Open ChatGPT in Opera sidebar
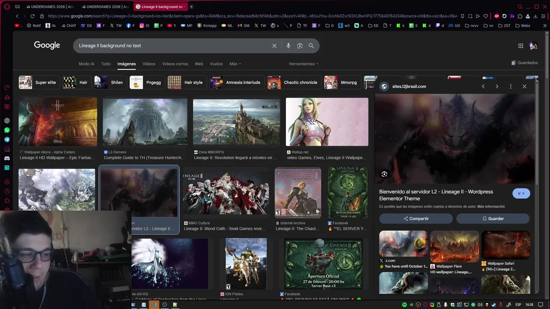Screen dimensions: 550x309 7,121
